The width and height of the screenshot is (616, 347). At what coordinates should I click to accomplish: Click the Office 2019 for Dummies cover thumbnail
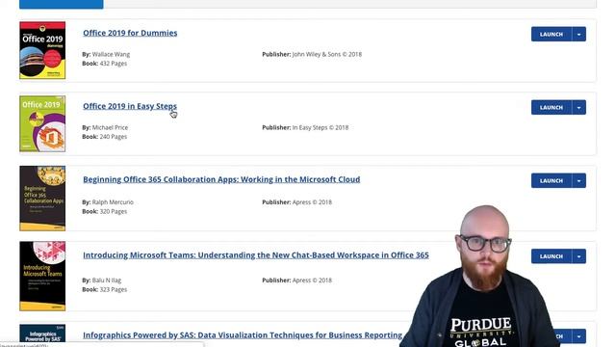(42, 50)
